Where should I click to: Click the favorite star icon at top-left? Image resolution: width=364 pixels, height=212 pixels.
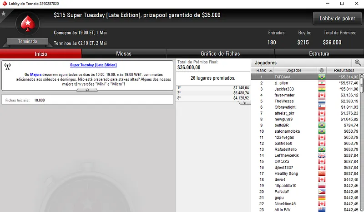click(x=4, y=14)
